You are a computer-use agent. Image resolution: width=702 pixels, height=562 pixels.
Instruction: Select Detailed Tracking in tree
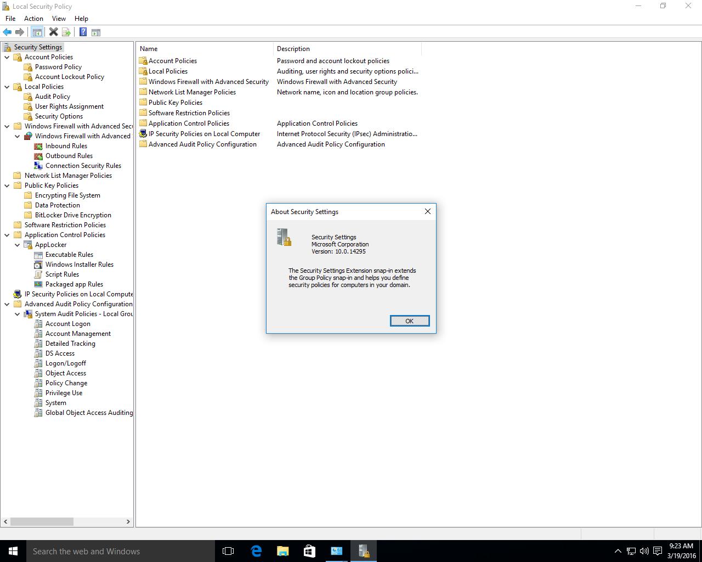pyautogui.click(x=70, y=344)
